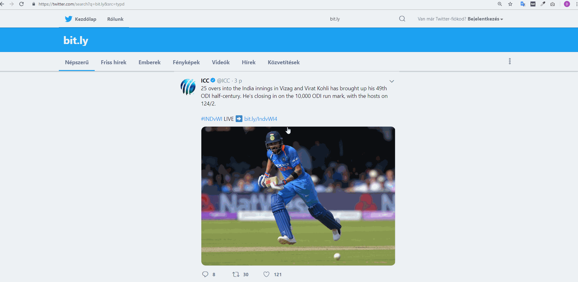The height and width of the screenshot is (282, 578).
Task: Switch to the Emberek tab
Action: pyautogui.click(x=150, y=62)
